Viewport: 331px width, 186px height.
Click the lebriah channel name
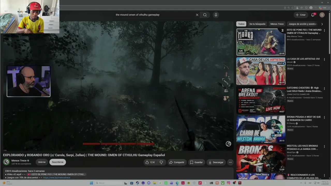click(x=290, y=62)
